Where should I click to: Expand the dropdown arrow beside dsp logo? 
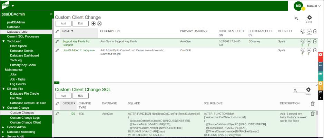[x=13, y=6]
